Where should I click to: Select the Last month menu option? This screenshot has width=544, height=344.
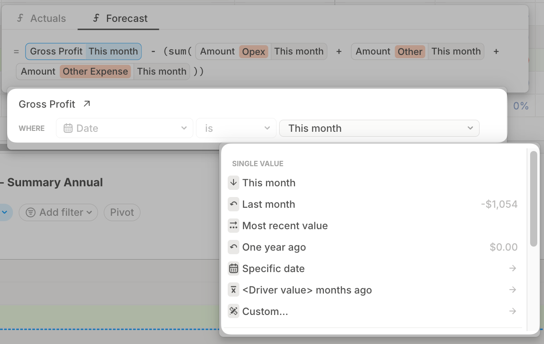click(373, 204)
